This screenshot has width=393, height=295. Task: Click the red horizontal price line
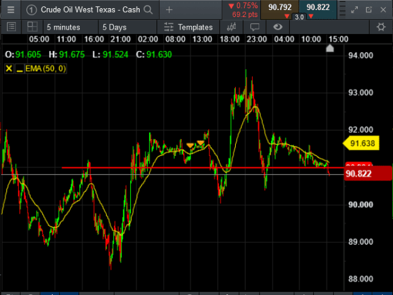click(203, 168)
